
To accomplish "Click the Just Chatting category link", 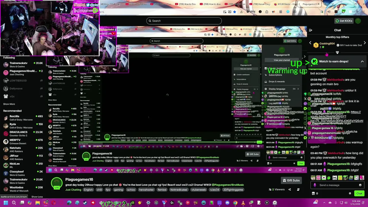I will 73,190.
